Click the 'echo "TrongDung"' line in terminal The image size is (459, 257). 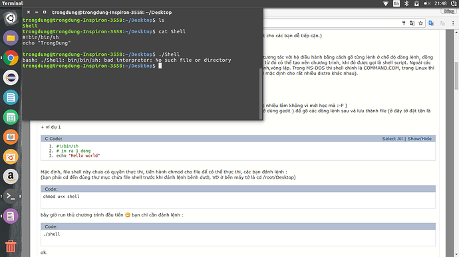(47, 43)
